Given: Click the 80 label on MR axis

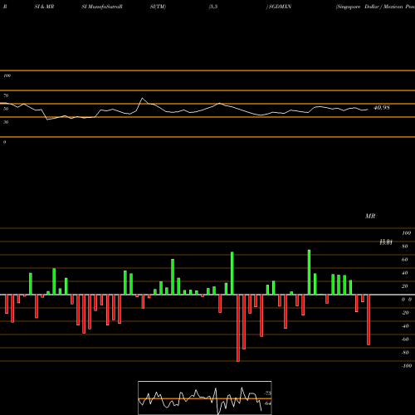Looking at the screenshot, I should [x=405, y=247].
